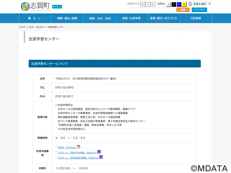Switch background color to black
The image size is (231, 173).
click(x=174, y=4)
